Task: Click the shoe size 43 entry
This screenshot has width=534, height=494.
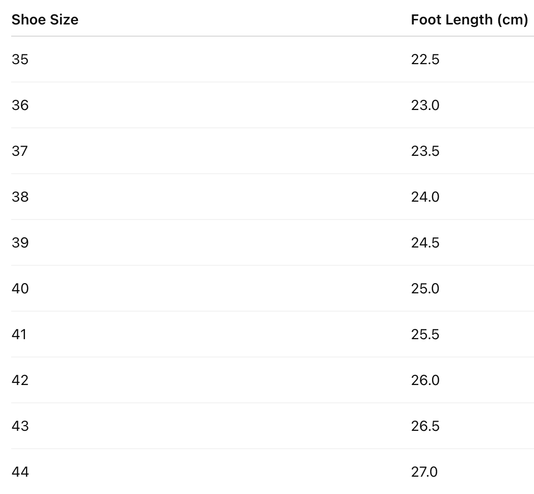Action: 20,426
